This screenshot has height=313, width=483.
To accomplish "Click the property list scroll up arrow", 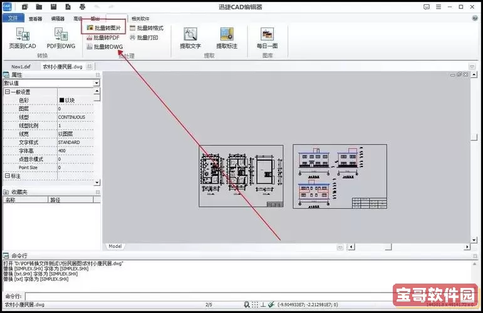I will pyautogui.click(x=97, y=91).
